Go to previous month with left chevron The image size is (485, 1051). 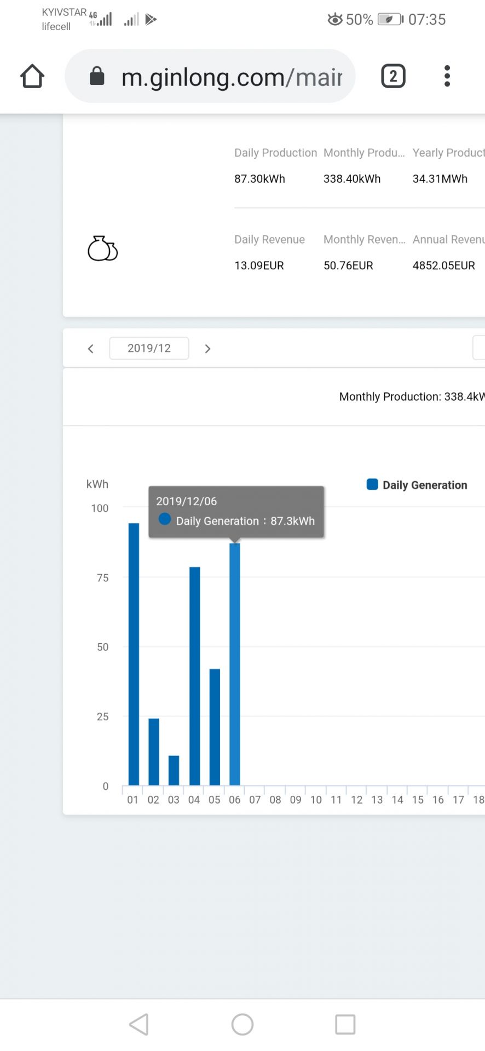pos(91,349)
